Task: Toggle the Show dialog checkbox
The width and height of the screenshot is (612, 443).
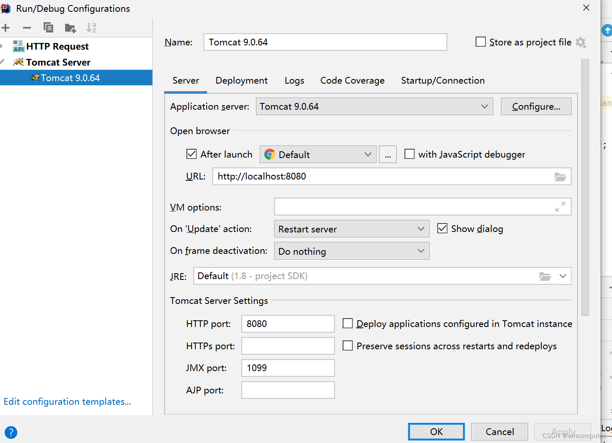Action: 442,229
